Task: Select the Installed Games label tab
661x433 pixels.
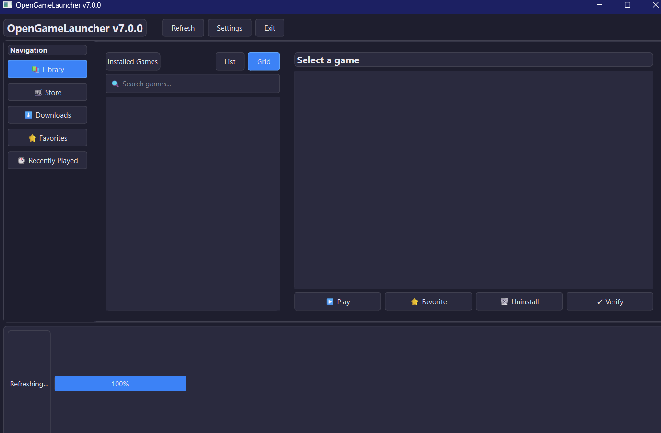Action: click(133, 61)
